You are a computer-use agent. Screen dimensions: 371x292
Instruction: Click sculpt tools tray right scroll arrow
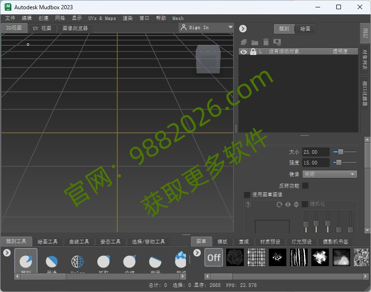coord(183,276)
